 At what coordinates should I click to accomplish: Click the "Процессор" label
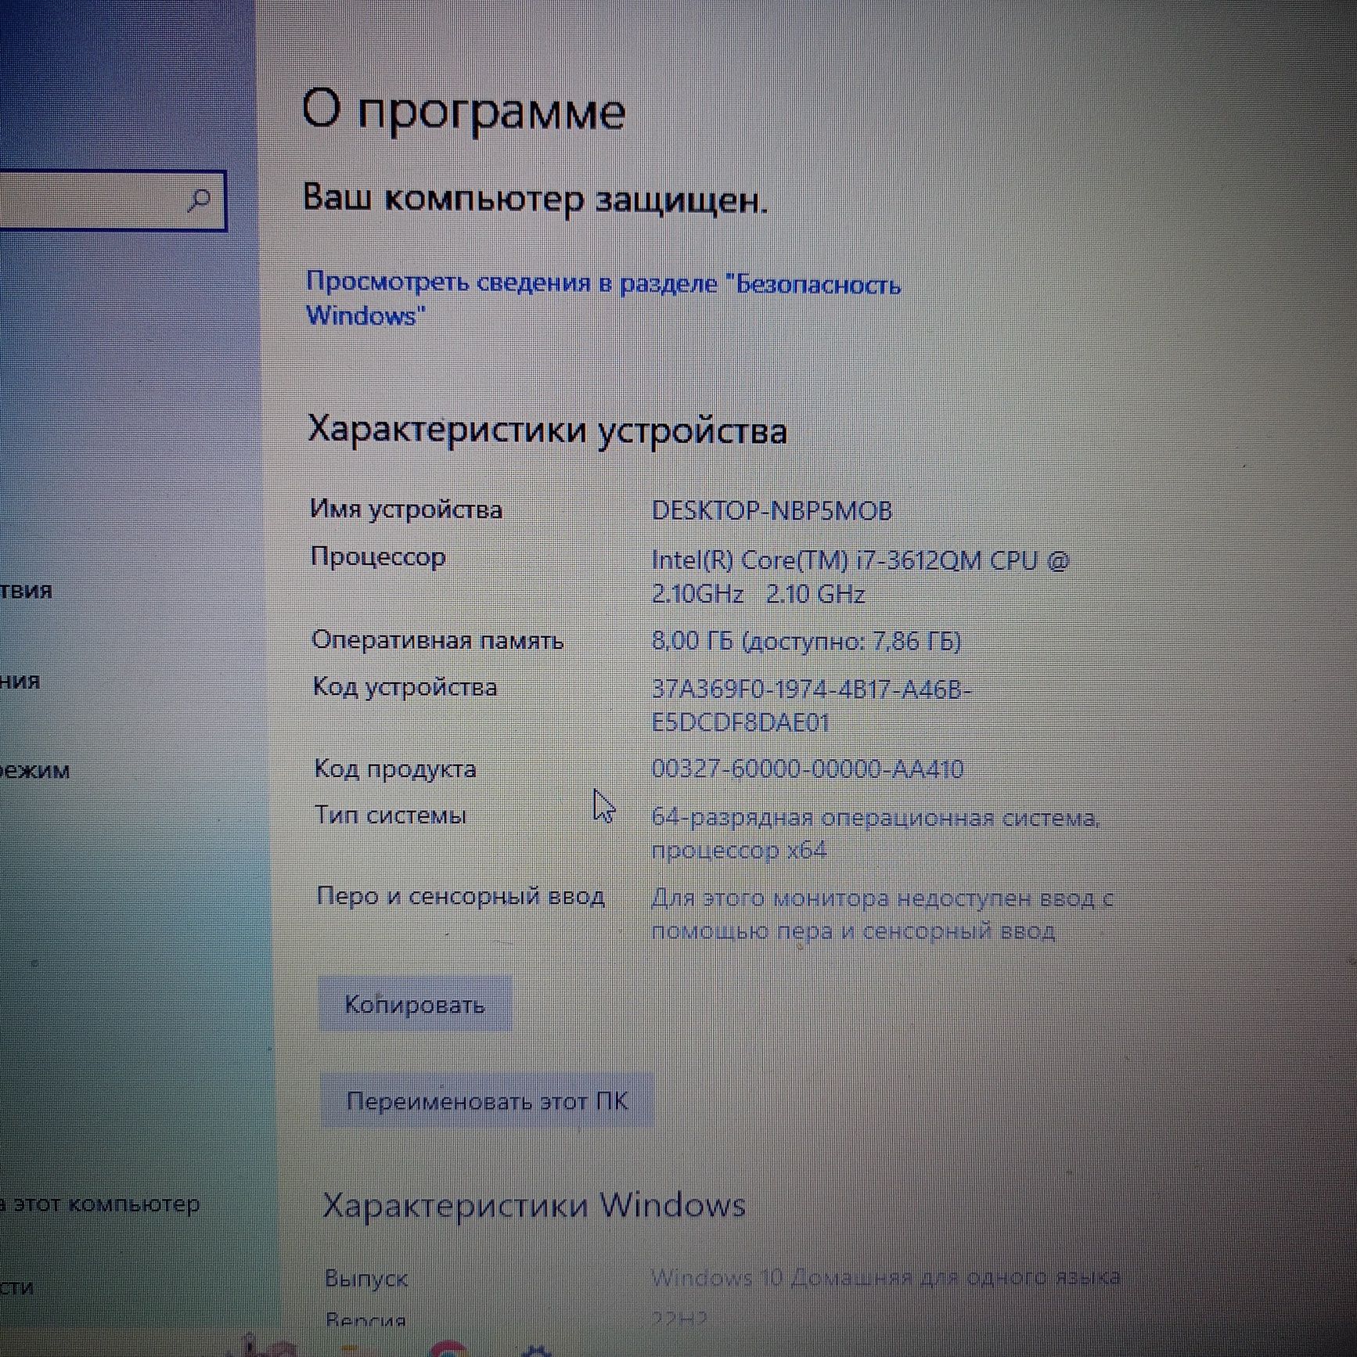[x=378, y=557]
